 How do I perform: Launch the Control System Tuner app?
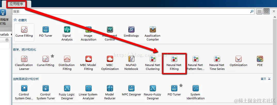pyautogui.click(x=46, y=92)
